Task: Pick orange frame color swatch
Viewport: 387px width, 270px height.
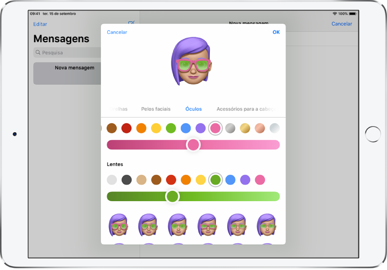Action: pyautogui.click(x=141, y=128)
